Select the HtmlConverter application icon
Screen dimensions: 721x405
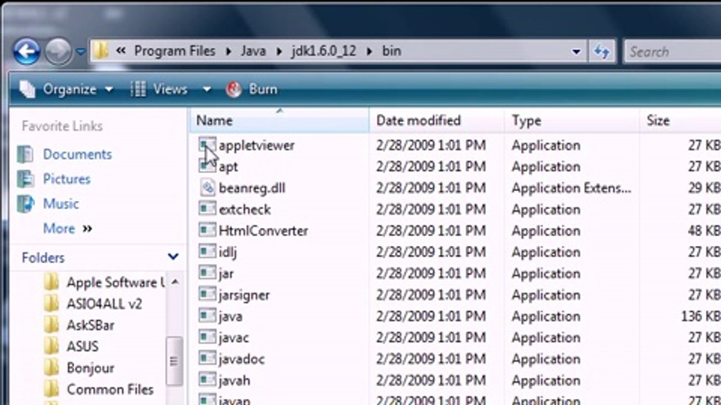(207, 230)
